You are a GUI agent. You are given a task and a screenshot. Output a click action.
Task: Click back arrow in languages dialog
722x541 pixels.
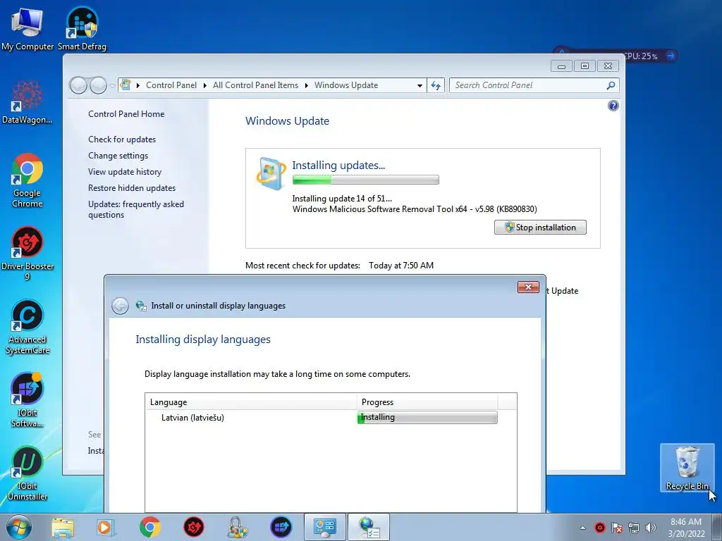[x=120, y=306]
